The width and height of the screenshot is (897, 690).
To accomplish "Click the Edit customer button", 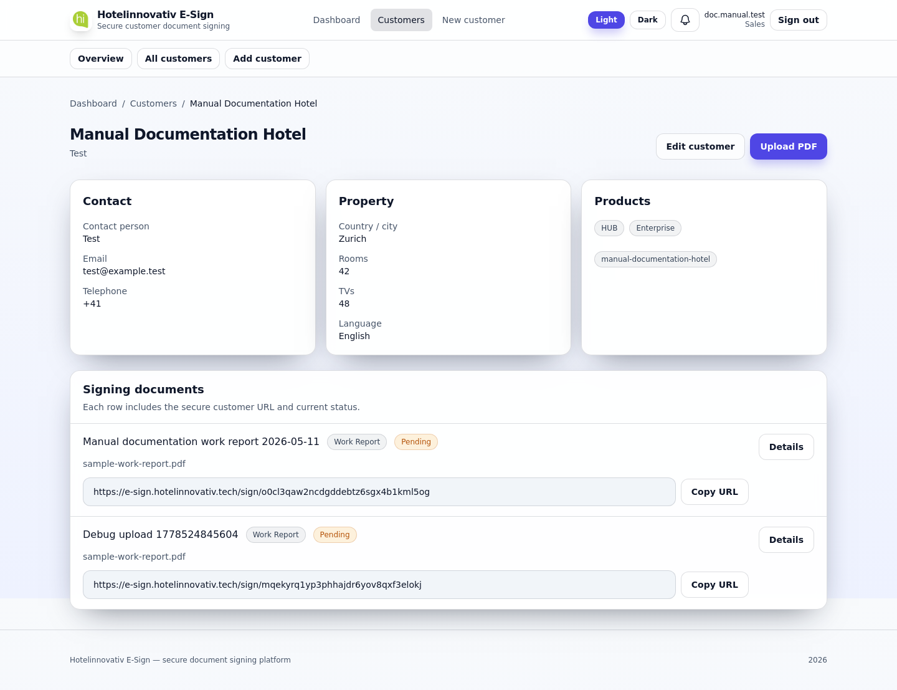I will pyautogui.click(x=700, y=146).
